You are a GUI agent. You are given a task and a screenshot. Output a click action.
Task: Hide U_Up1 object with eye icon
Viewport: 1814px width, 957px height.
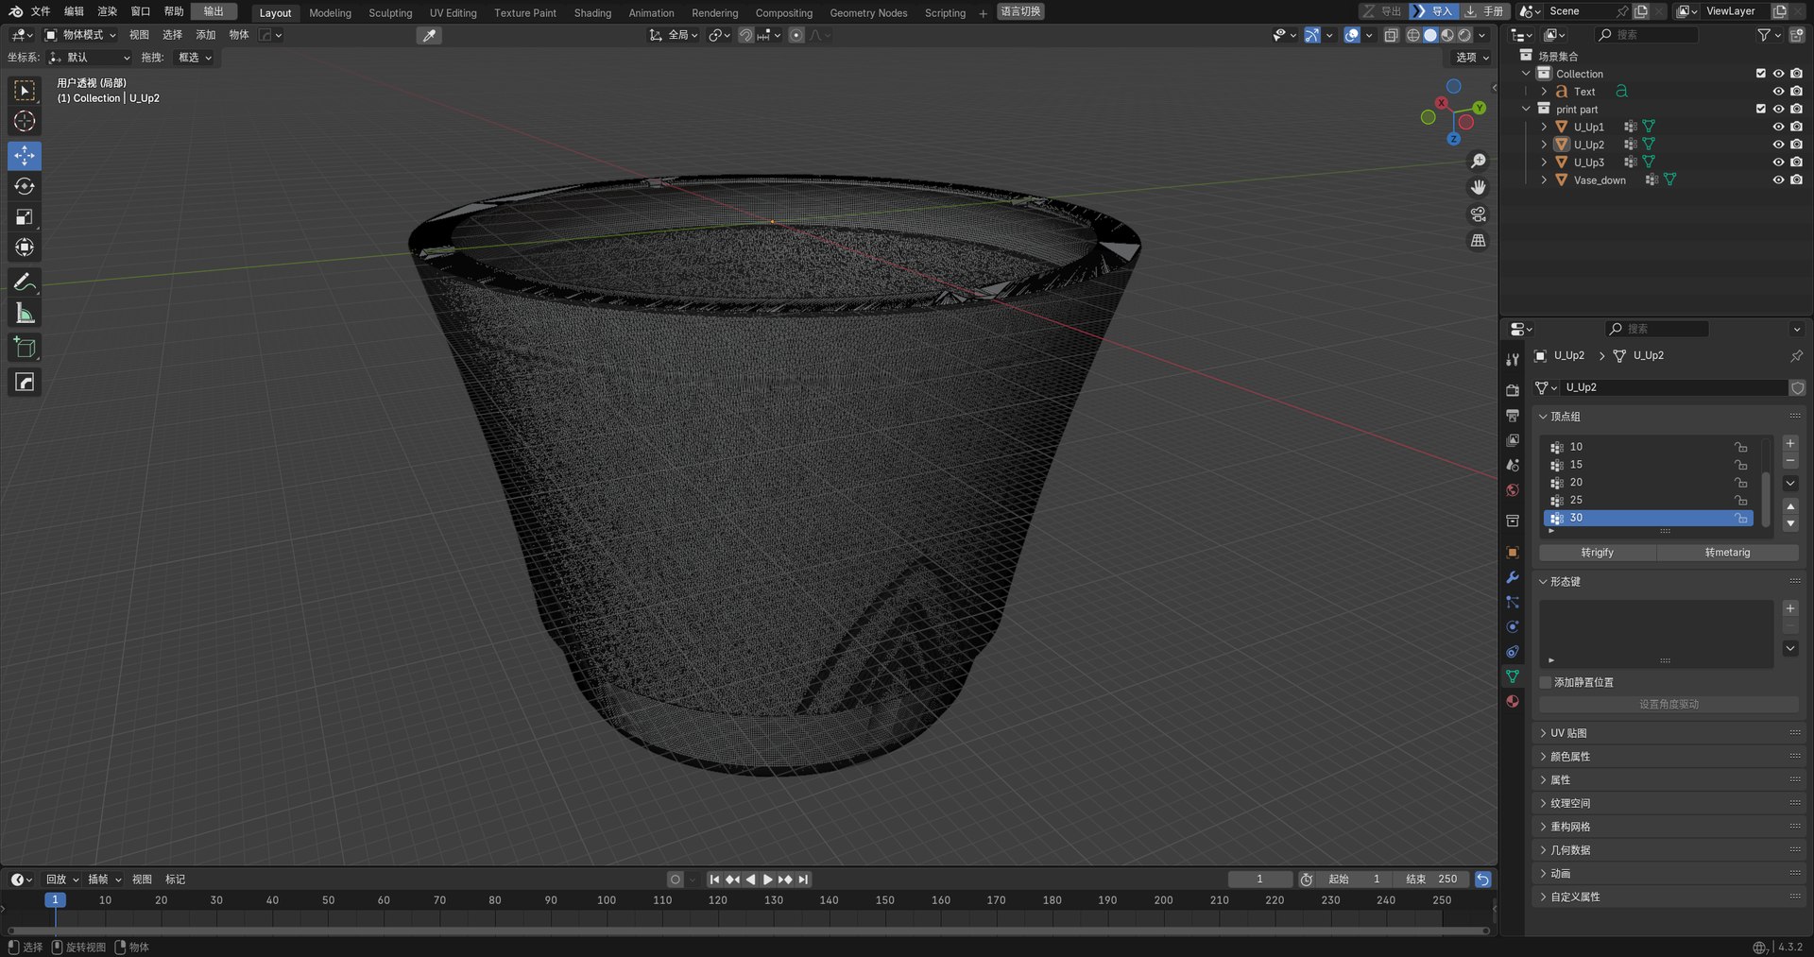1778,127
